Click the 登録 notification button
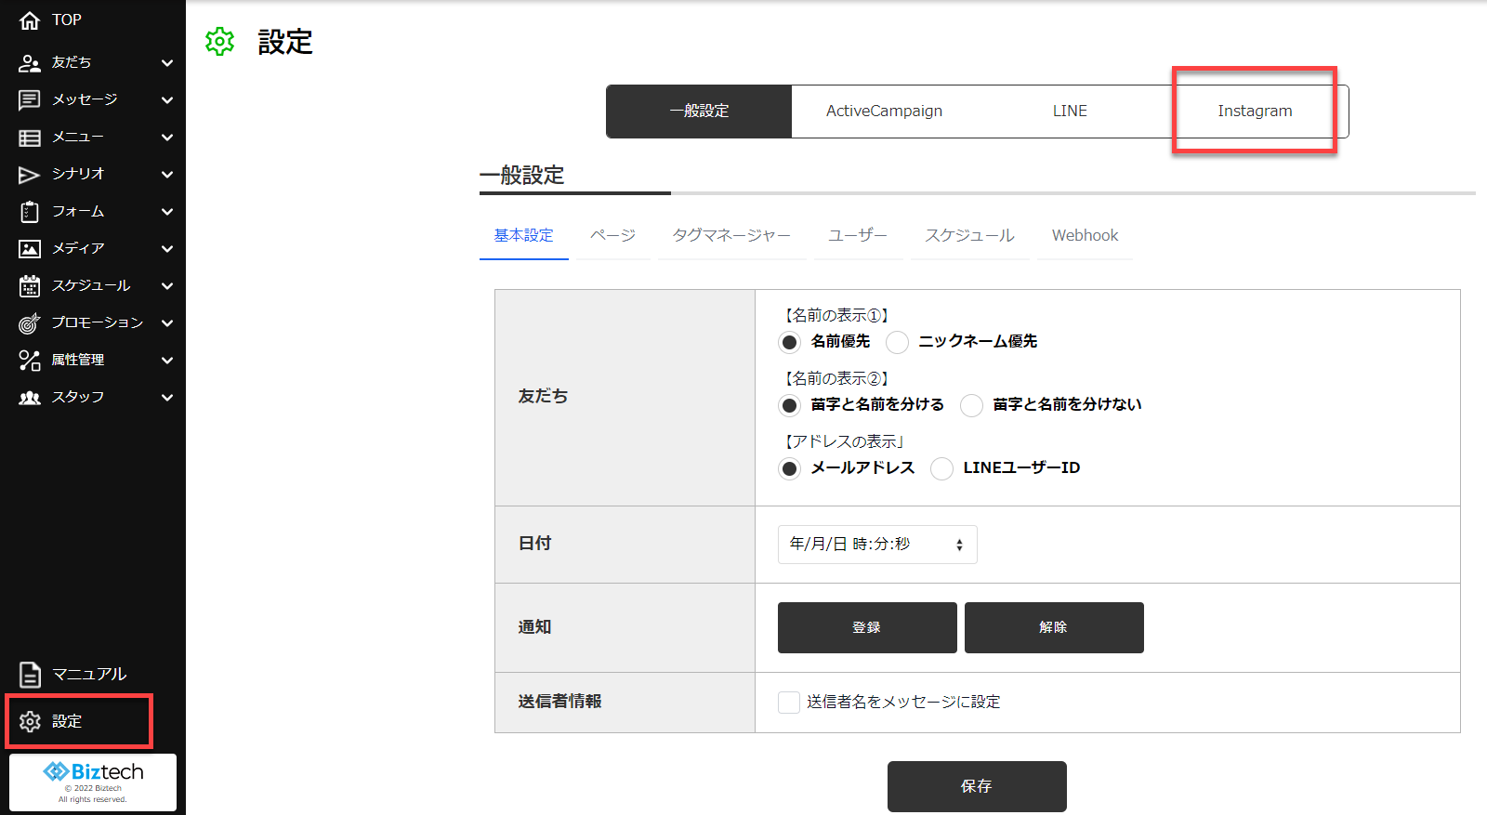This screenshot has width=1487, height=815. click(867, 628)
